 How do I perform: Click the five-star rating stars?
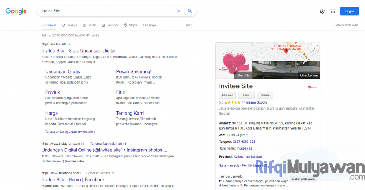tap(232, 102)
